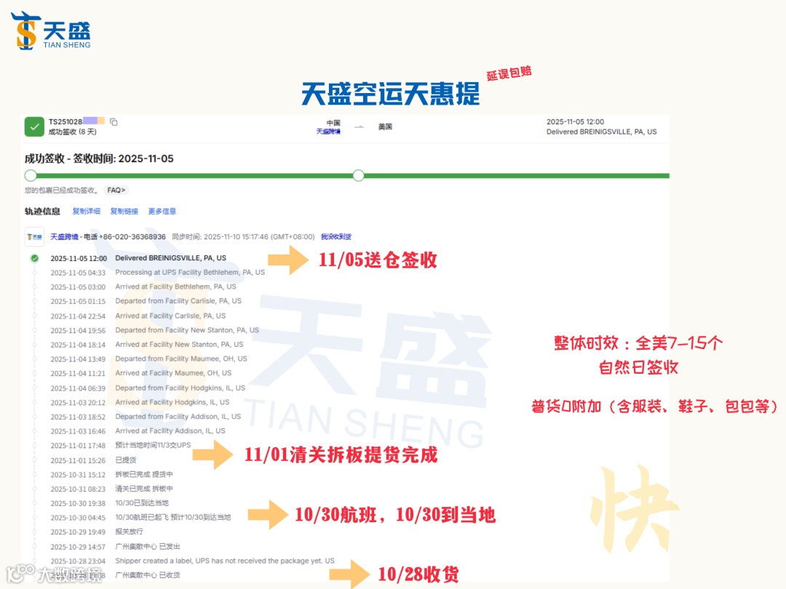Select row 'Departed from Facility Carlisle, PA, US'
Image resolution: width=786 pixels, height=589 pixels.
146,301
